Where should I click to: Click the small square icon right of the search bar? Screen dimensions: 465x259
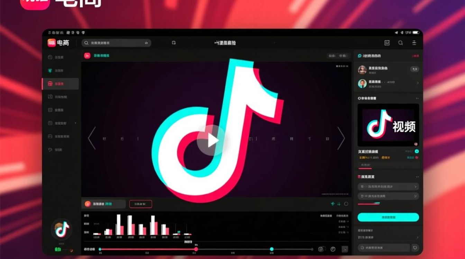click(174, 43)
